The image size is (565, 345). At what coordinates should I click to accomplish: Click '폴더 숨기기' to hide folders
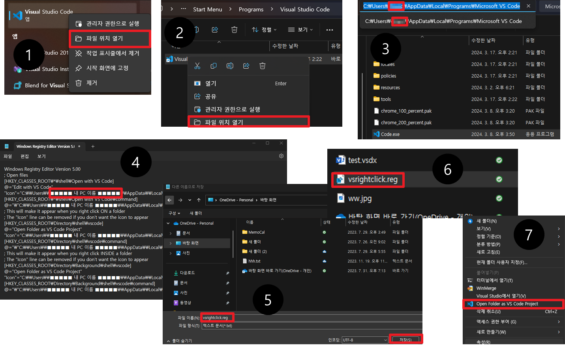(179, 341)
